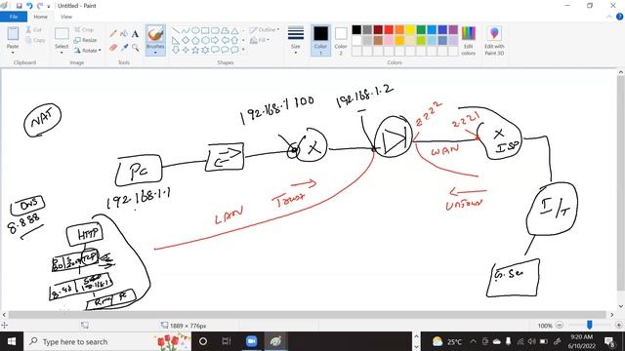Viewport: 625px width, 351px height.
Task: Click the zoom out minus button
Action: tap(560, 325)
